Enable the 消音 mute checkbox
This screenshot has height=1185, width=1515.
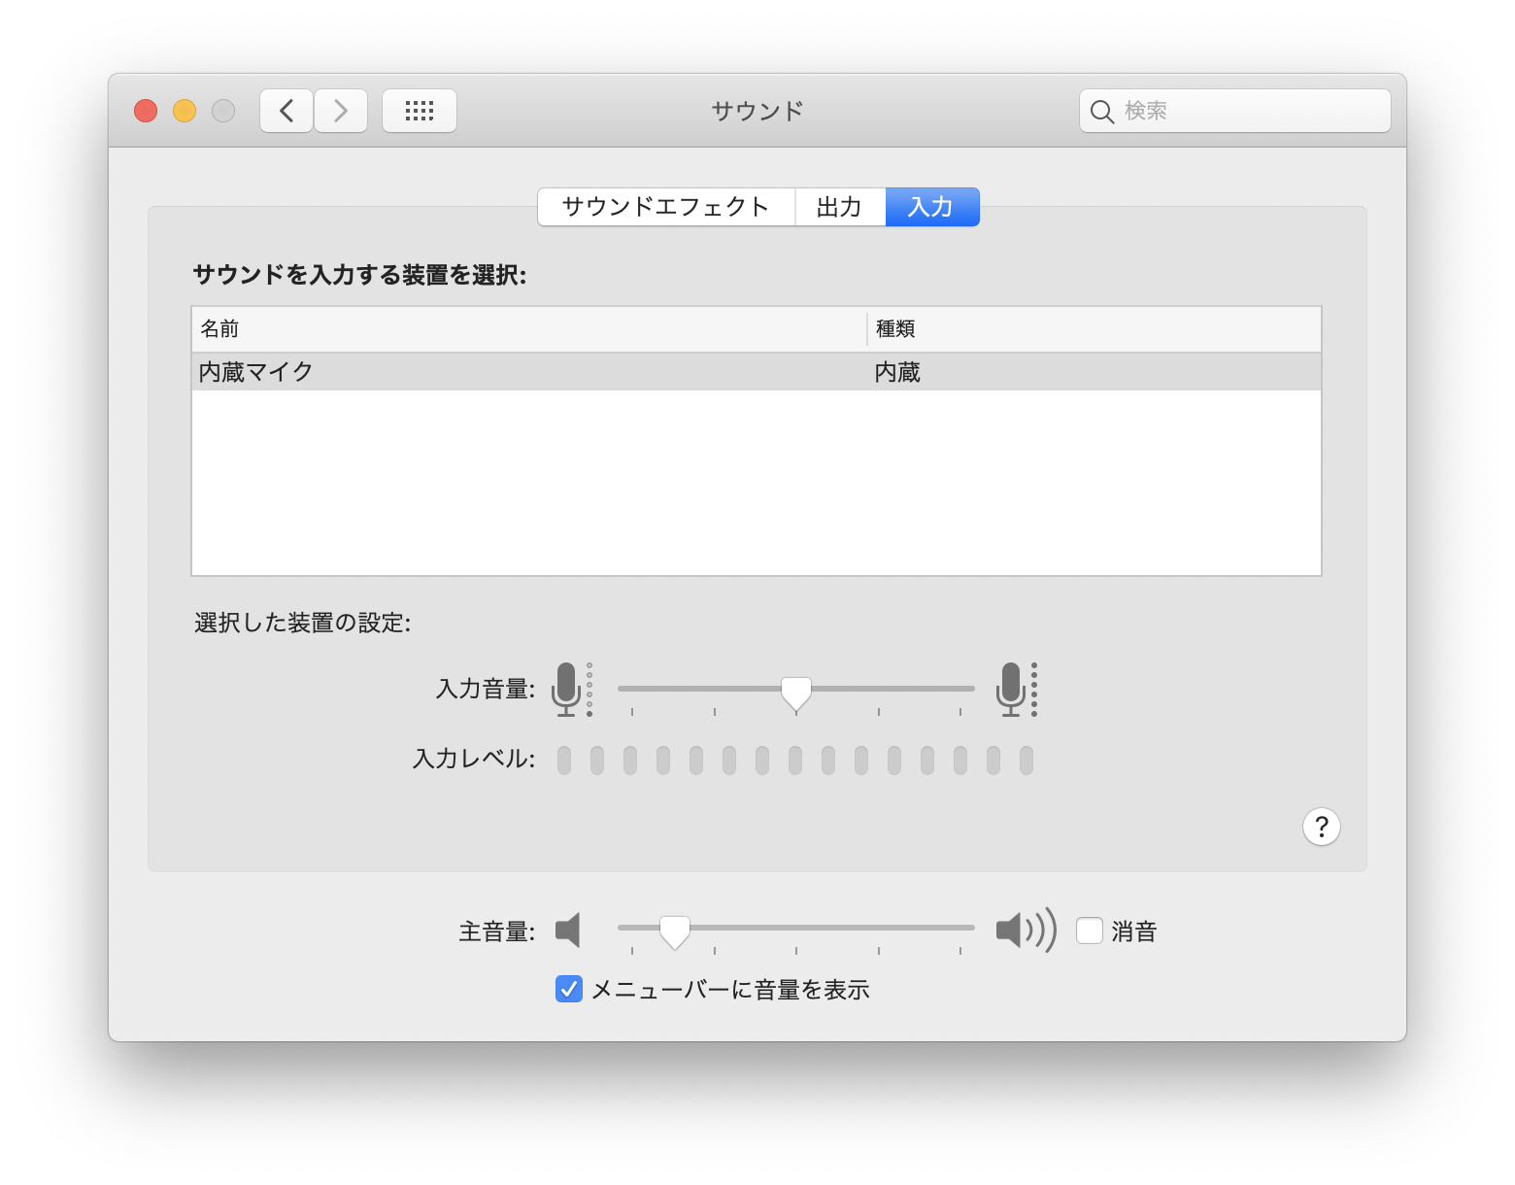click(1090, 931)
